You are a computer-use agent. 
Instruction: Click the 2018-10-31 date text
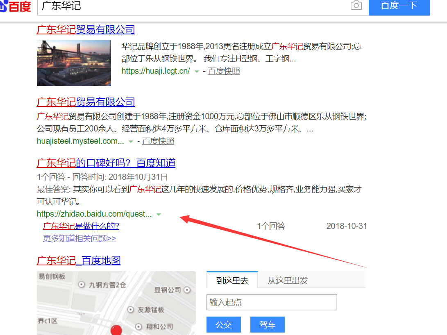click(x=347, y=226)
